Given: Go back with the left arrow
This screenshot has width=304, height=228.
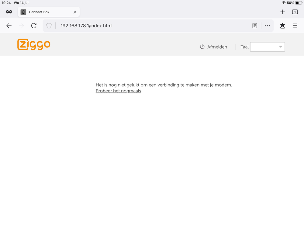Looking at the screenshot, I should pos(9,26).
